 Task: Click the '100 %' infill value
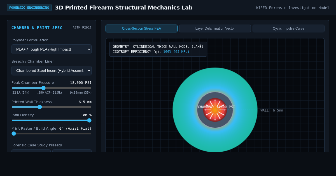(86, 115)
